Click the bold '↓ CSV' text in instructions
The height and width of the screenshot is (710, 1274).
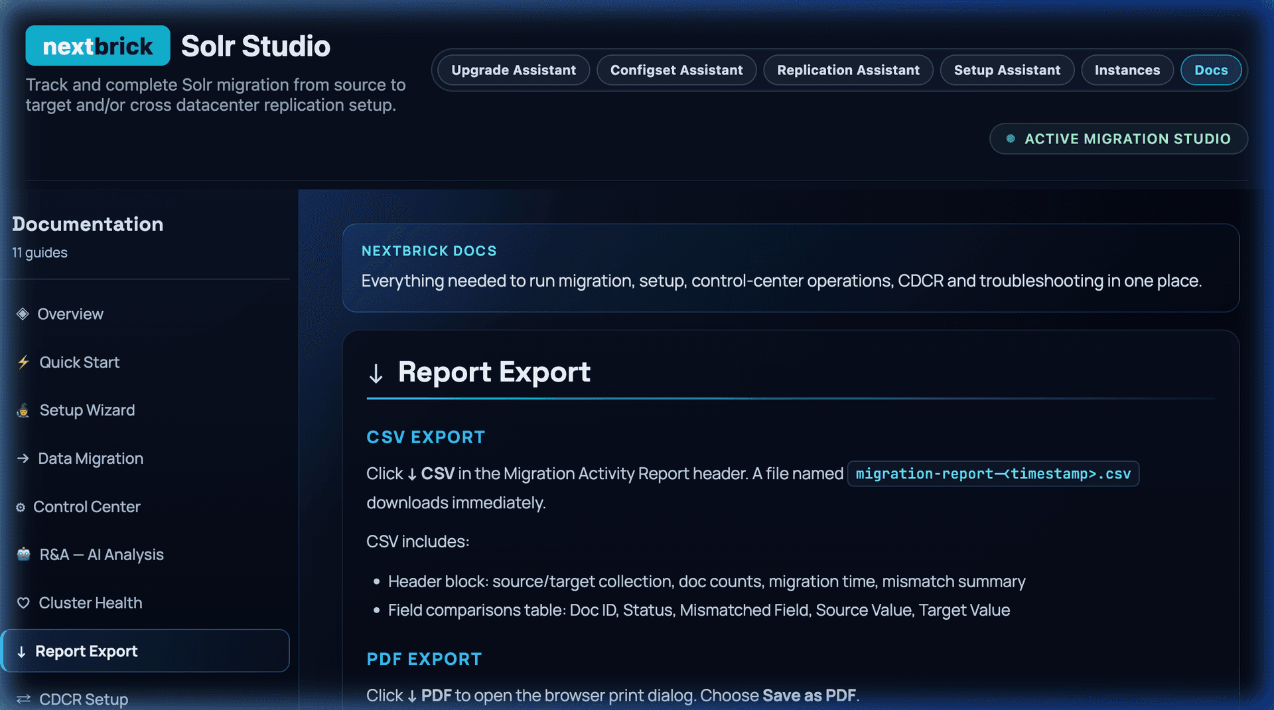tap(431, 474)
